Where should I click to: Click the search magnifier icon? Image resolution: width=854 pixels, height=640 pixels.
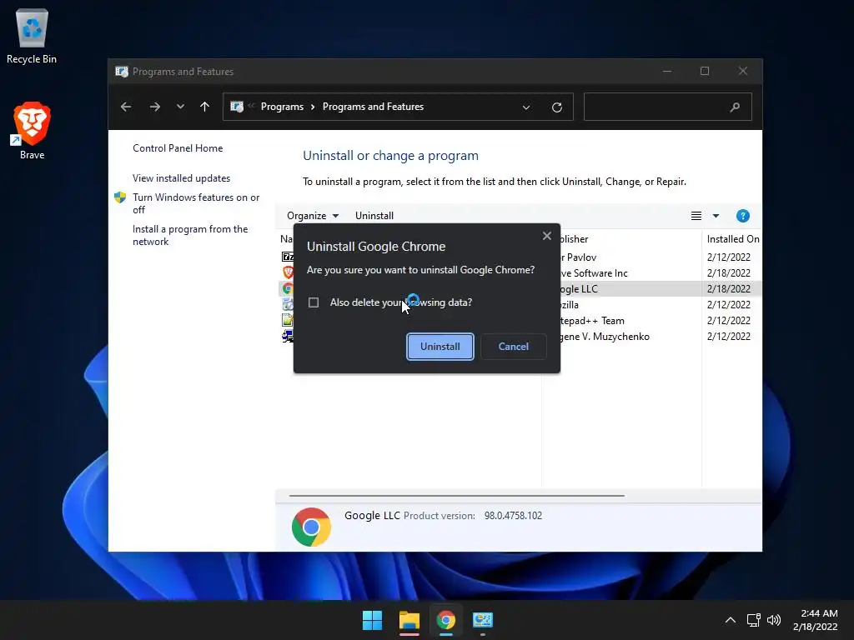pos(735,107)
